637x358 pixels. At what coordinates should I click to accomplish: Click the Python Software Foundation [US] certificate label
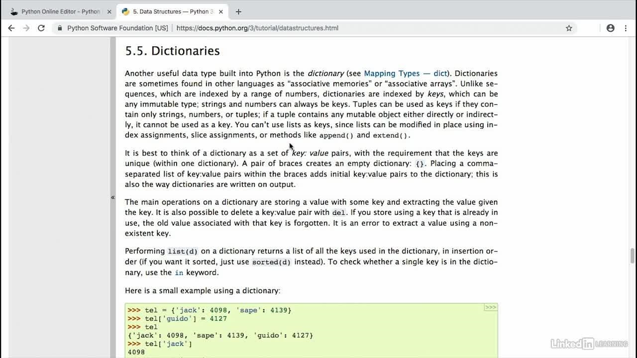click(117, 28)
